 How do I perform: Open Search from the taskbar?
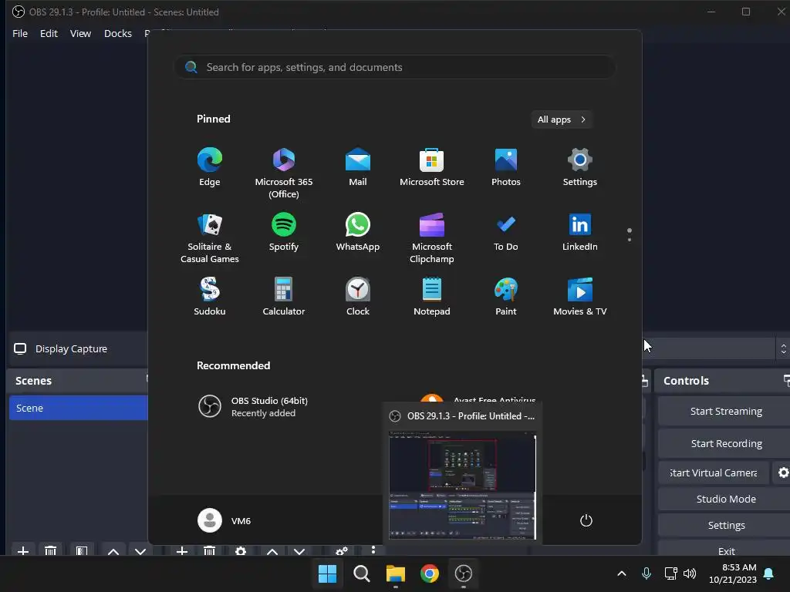tap(361, 573)
